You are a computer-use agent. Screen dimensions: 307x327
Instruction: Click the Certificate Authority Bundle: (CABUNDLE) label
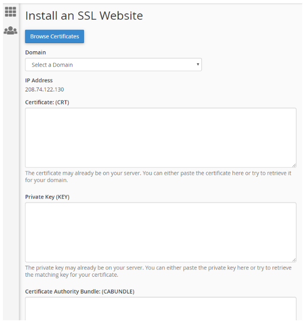[x=80, y=292]
